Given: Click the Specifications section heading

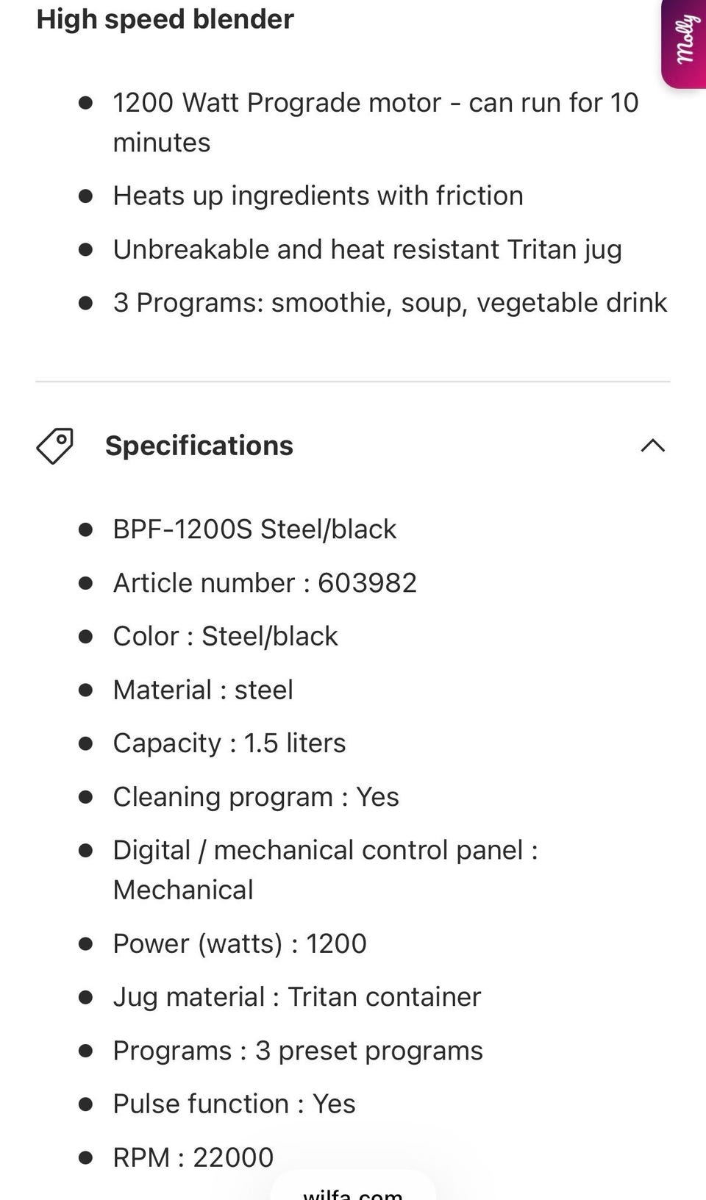Looking at the screenshot, I should (199, 446).
